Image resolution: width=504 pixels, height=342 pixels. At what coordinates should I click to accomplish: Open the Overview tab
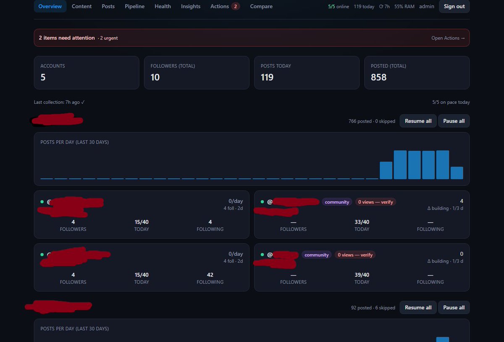[x=50, y=6]
